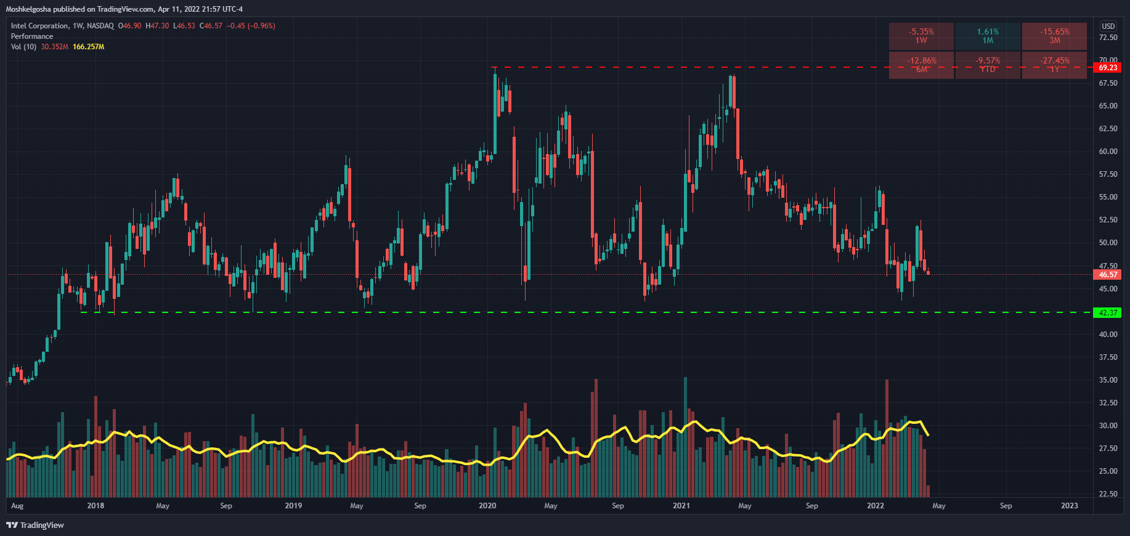The height and width of the screenshot is (536, 1130).
Task: Click the 2022 label on time axis
Action: pyautogui.click(x=876, y=506)
